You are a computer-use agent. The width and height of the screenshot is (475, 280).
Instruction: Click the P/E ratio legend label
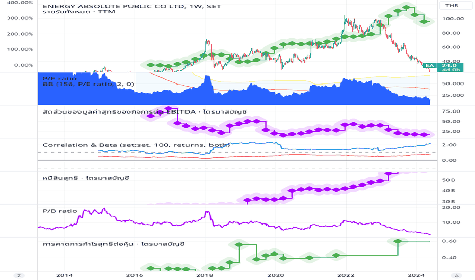(x=60, y=79)
